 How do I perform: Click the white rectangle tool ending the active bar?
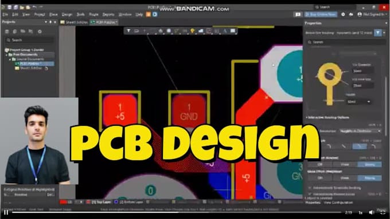point(233,31)
